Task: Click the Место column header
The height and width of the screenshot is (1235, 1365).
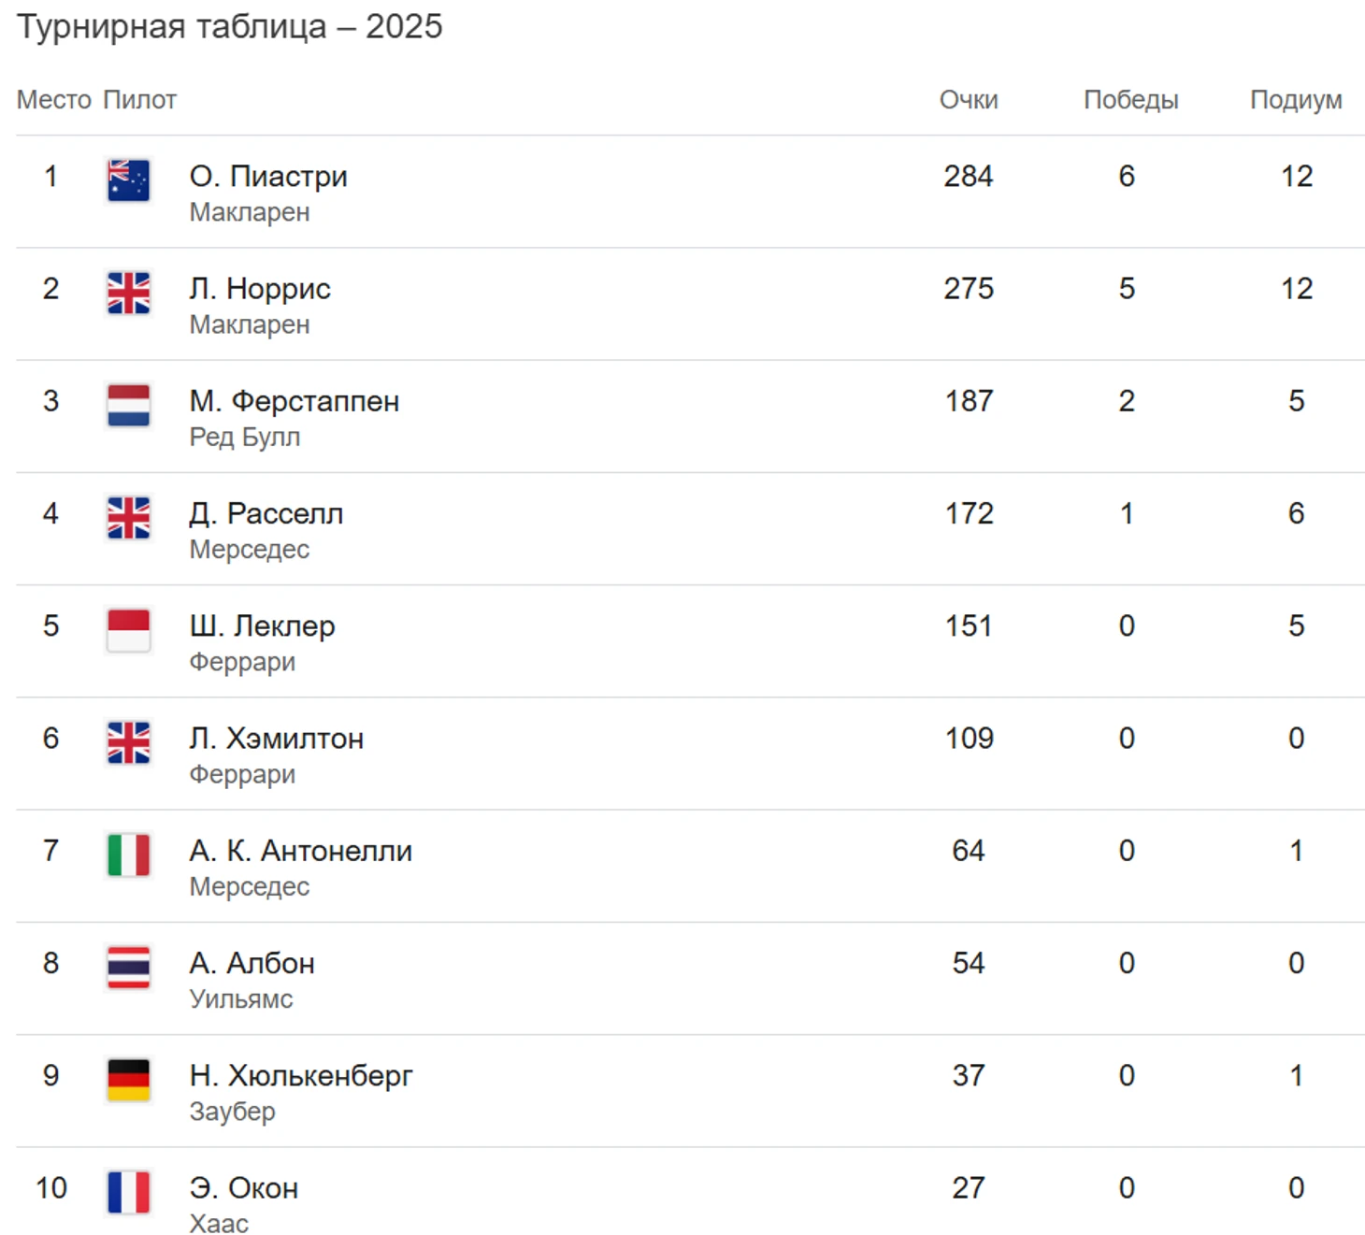Action: coord(54,100)
